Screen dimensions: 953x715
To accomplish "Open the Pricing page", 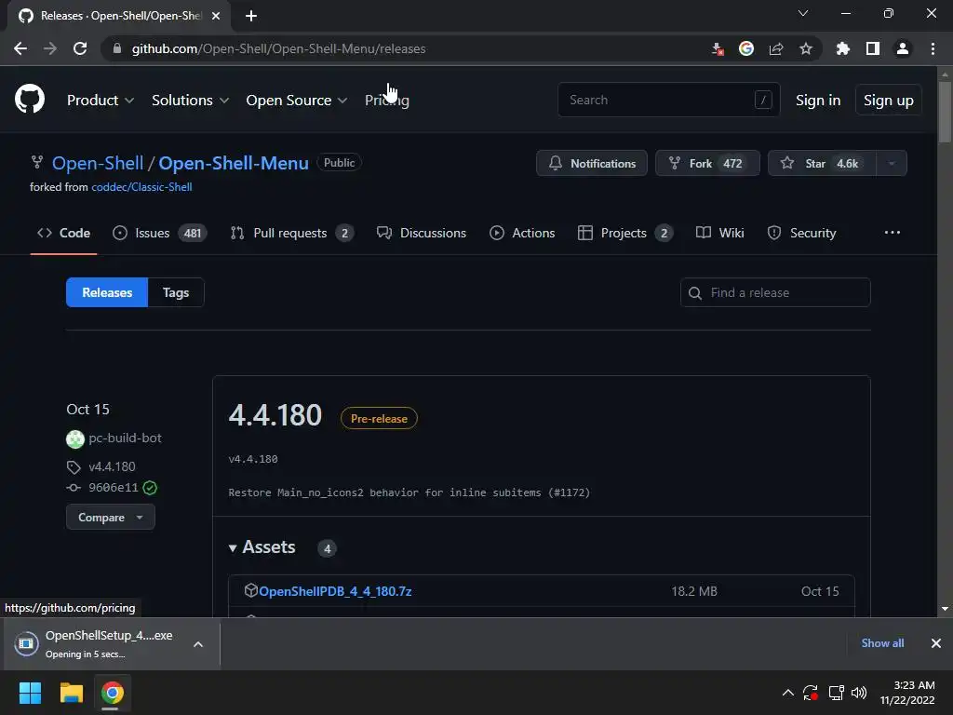I will pyautogui.click(x=386, y=100).
